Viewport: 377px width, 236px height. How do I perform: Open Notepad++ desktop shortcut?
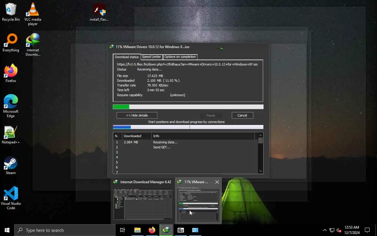click(x=11, y=135)
